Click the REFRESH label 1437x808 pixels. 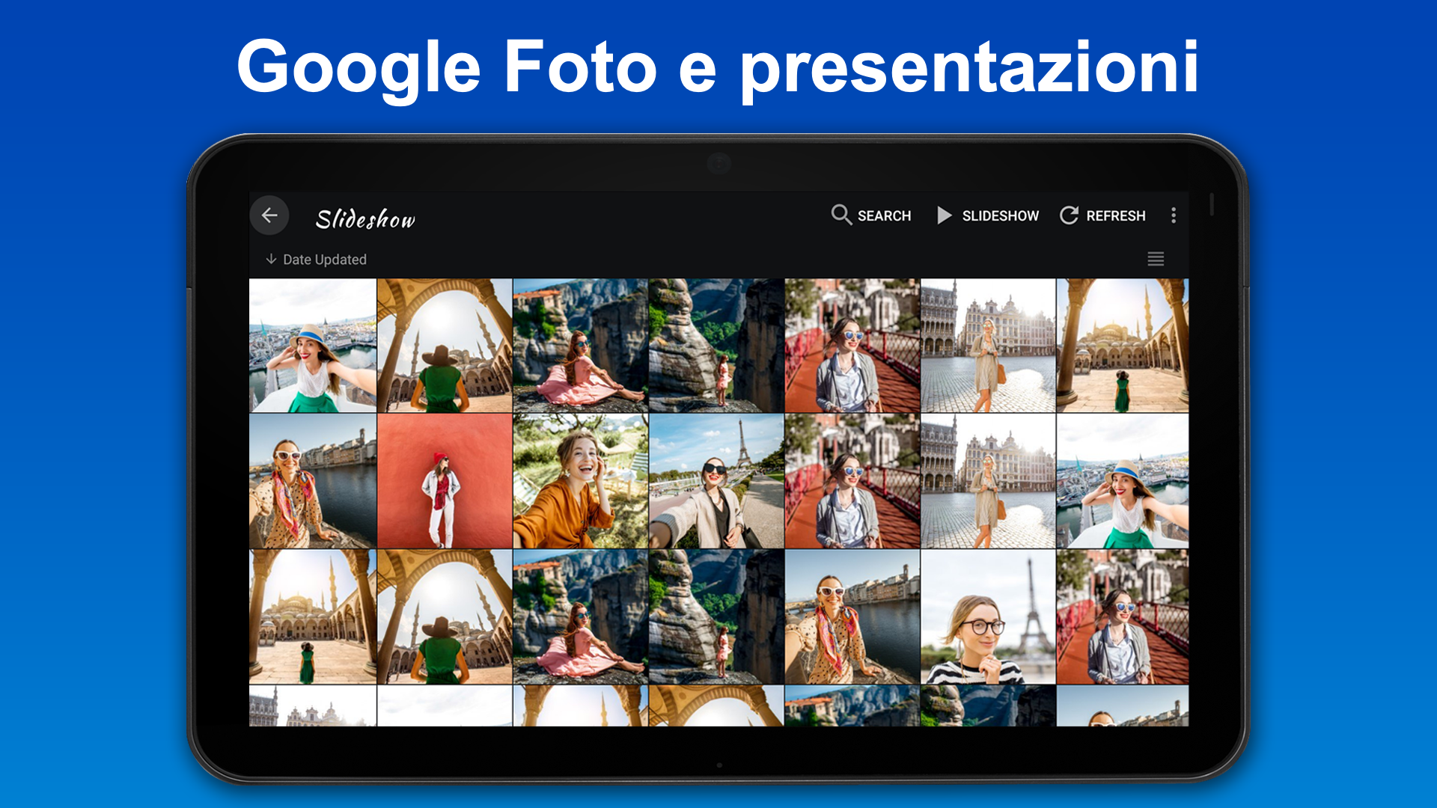[1115, 216]
